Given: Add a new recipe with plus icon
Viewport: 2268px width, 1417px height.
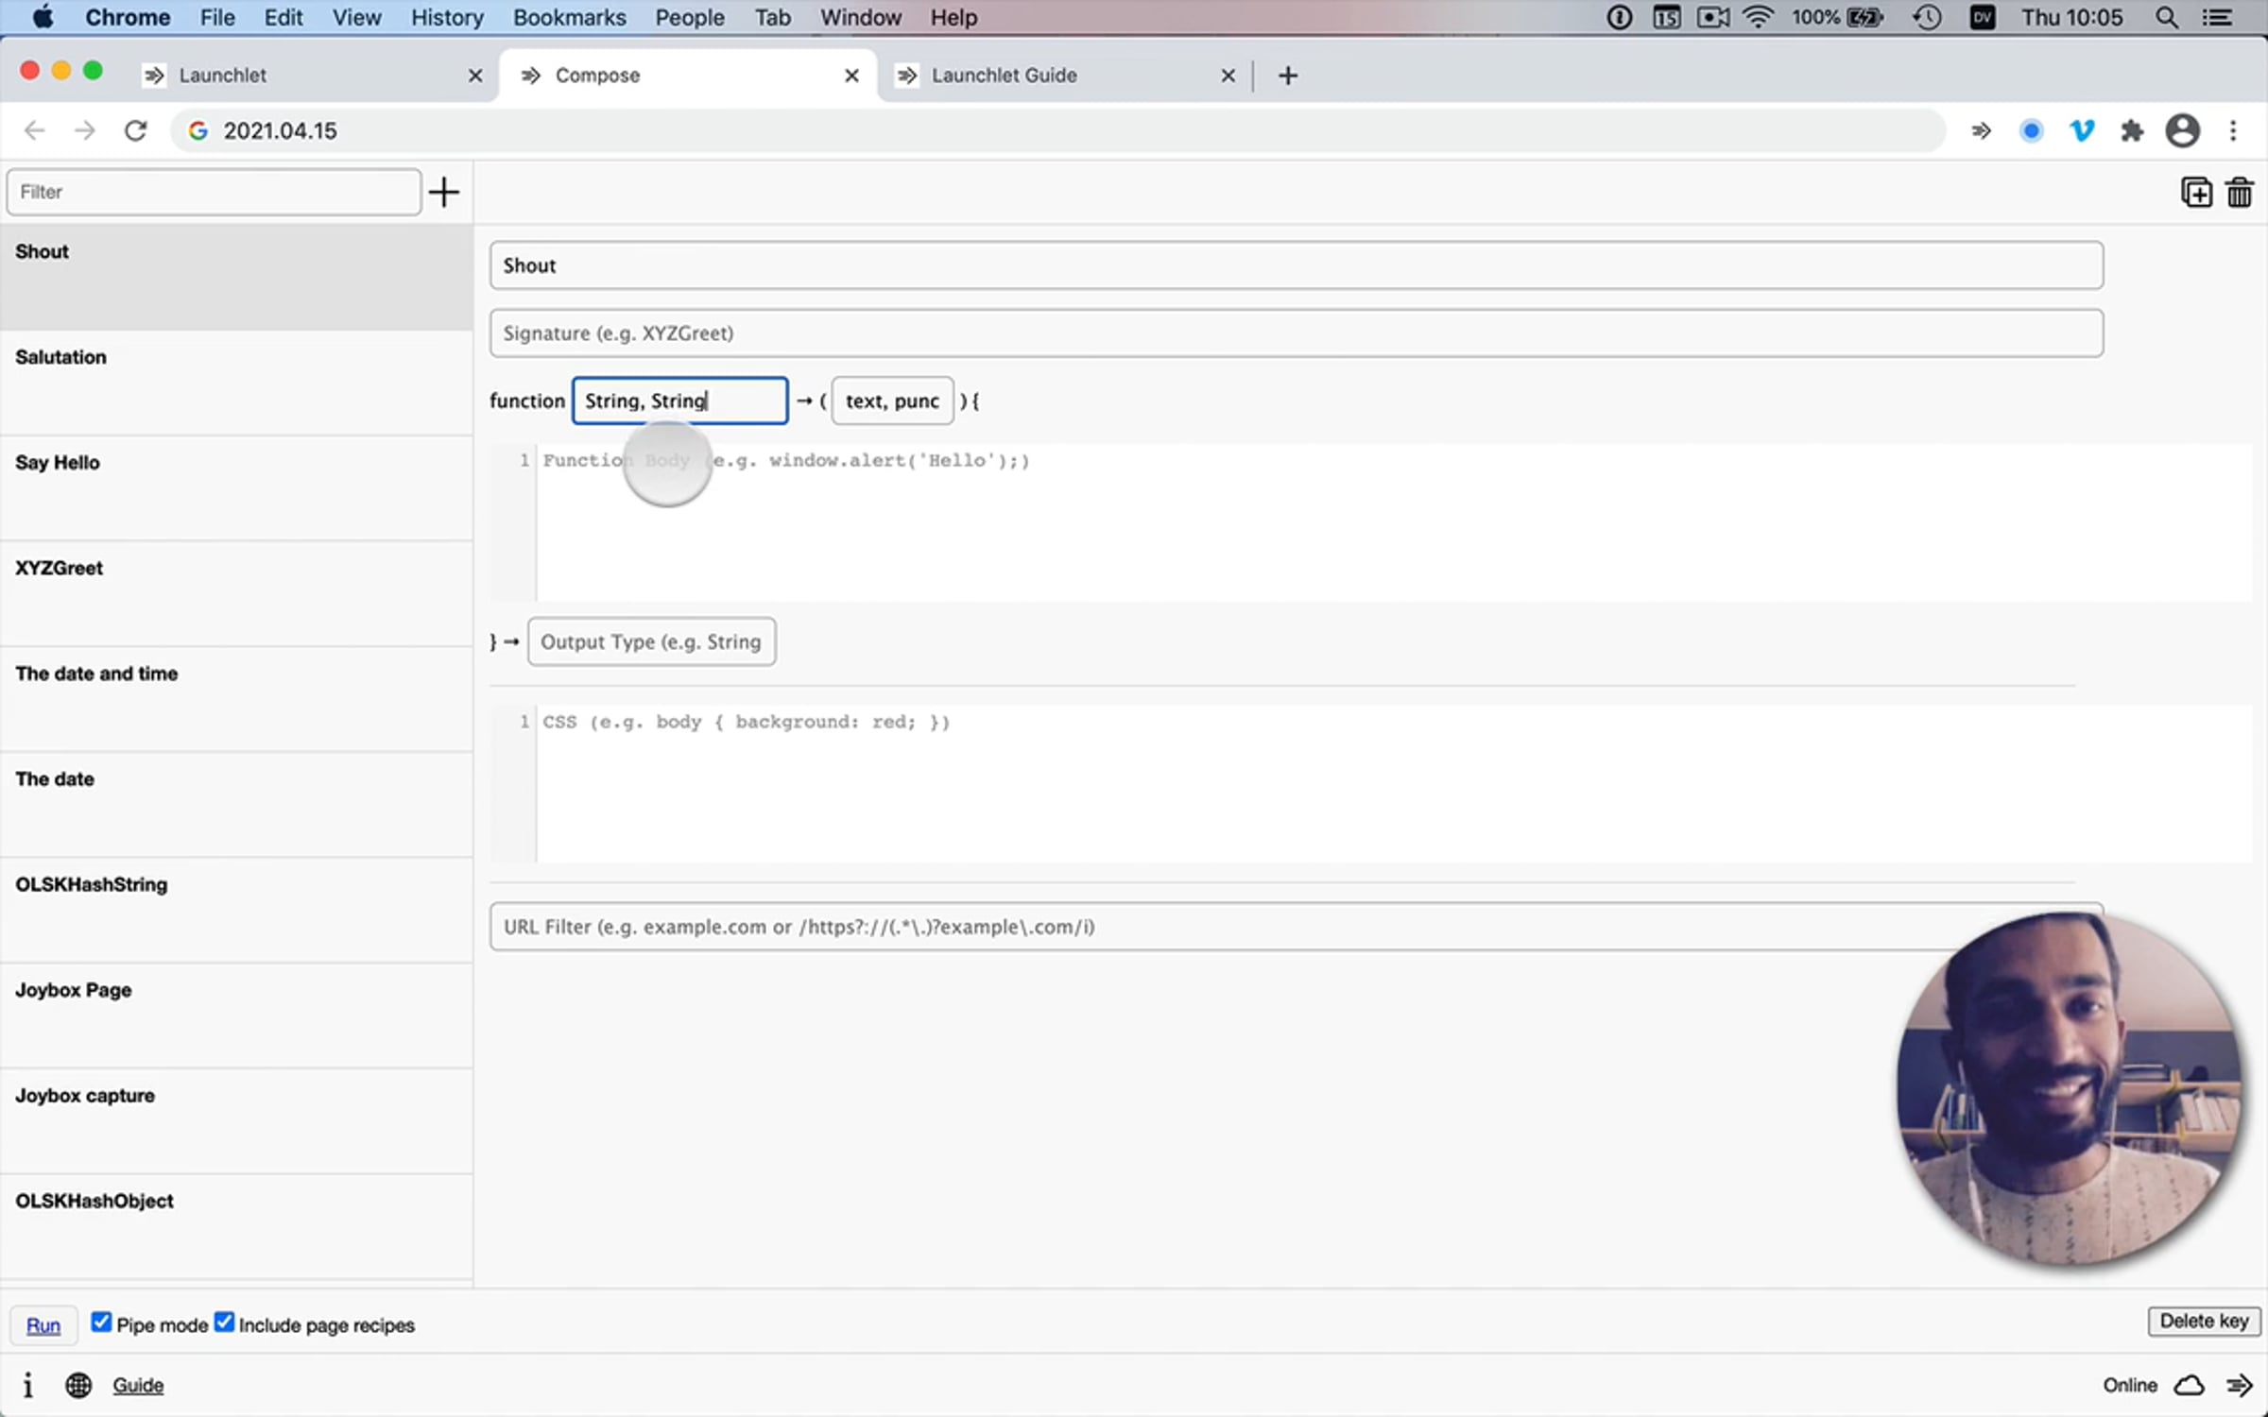Looking at the screenshot, I should 444,192.
